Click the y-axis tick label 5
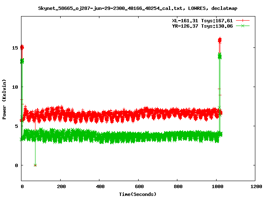Image resolution: width=264 pixels, height=198 pixels. [x=16, y=126]
